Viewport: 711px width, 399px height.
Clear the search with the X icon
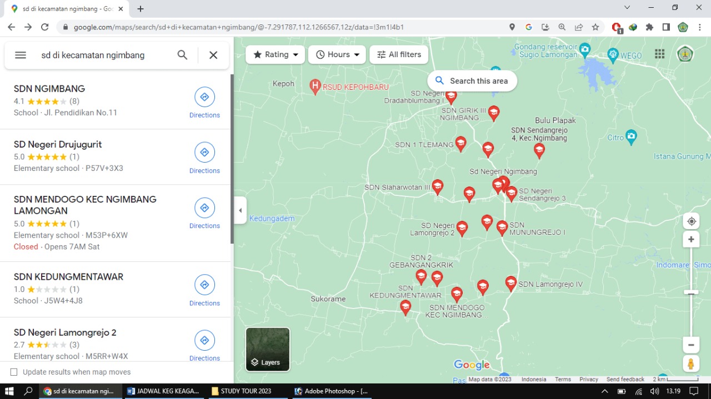tap(213, 55)
